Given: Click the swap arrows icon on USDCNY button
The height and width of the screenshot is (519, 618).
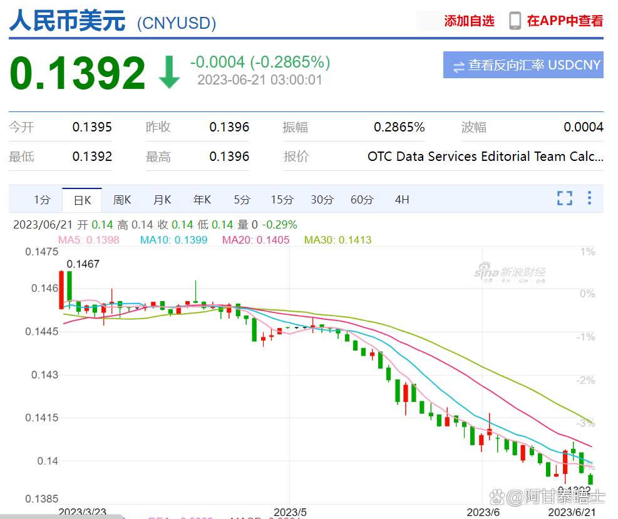Looking at the screenshot, I should coord(459,66).
